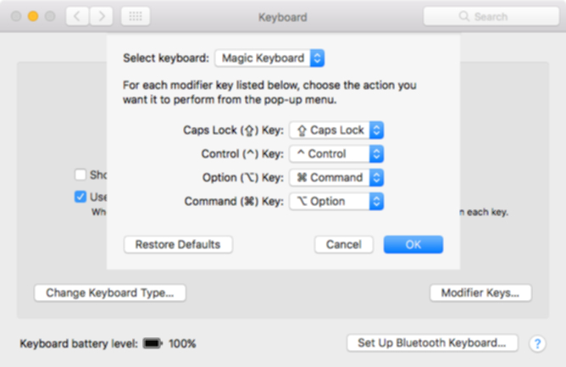Click the Restore Defaults button

tap(178, 245)
